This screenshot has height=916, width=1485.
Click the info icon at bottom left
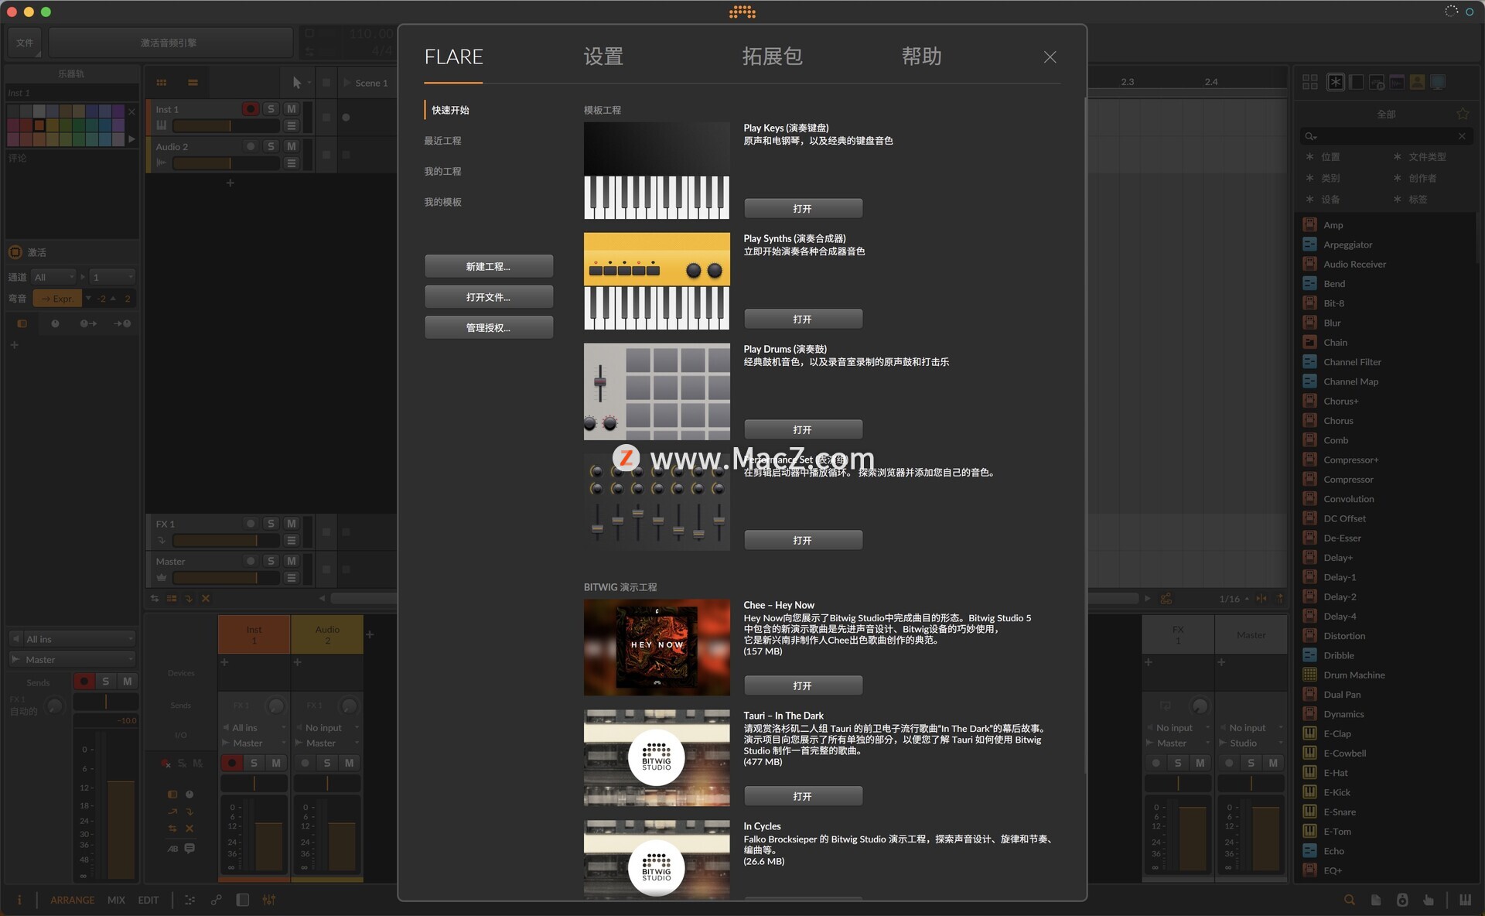[x=19, y=900]
